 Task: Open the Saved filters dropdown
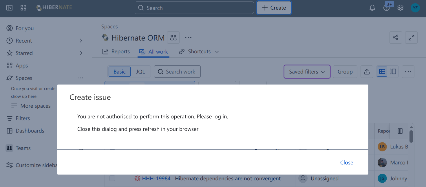[307, 71]
